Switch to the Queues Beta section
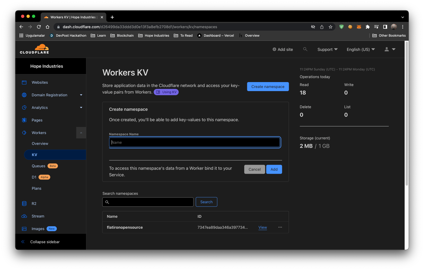Viewport: 424px width, 270px height. (38, 166)
